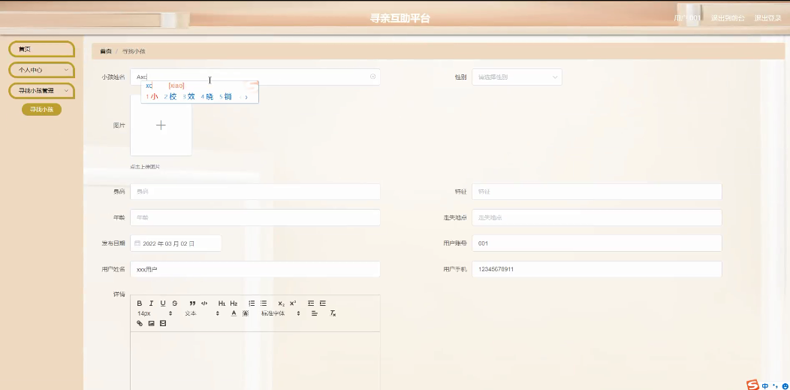Focus the 身高 height input field
Image resolution: width=790 pixels, height=390 pixels.
pyautogui.click(x=255, y=192)
